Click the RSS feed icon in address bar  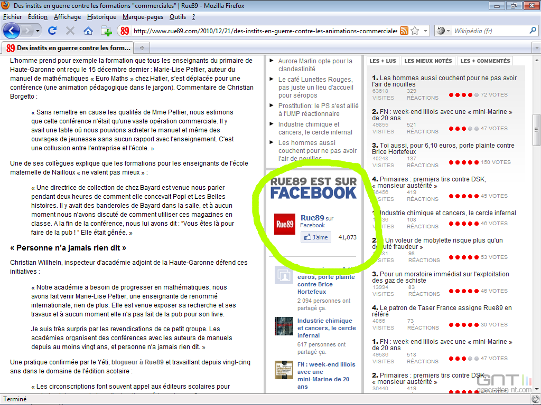point(404,31)
